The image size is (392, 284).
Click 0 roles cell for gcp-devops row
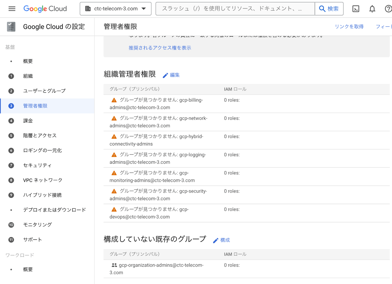(232, 209)
